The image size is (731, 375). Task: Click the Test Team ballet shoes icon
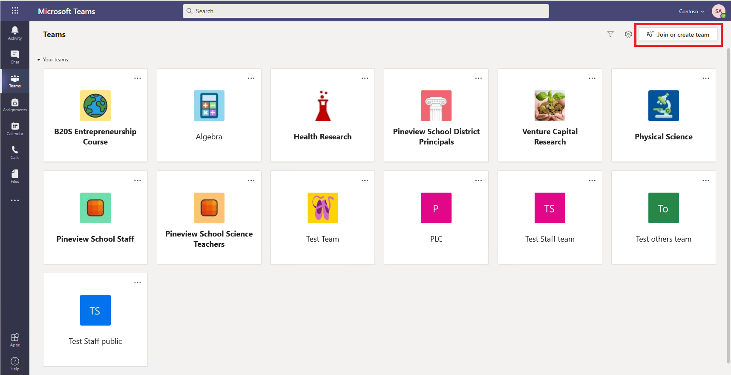click(323, 208)
